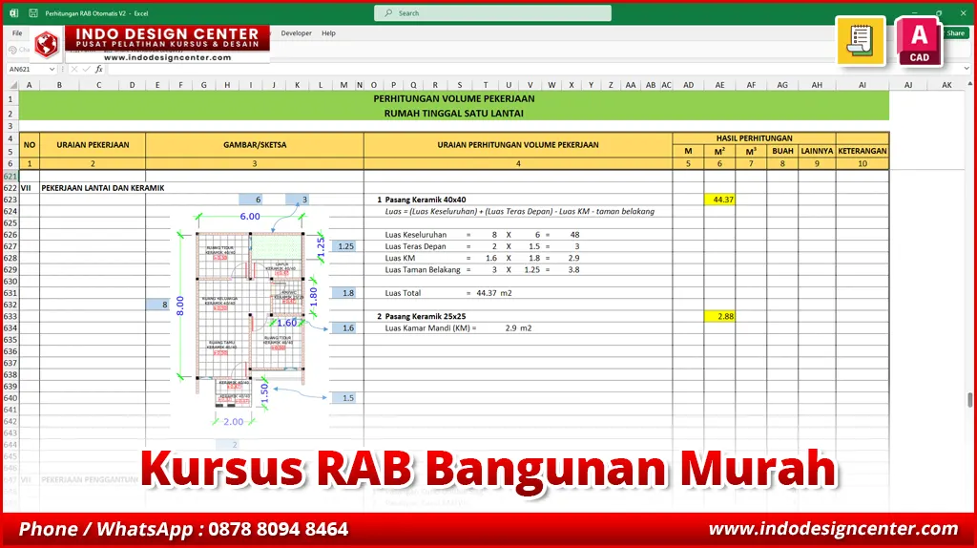Click yellow cell with value 44.37
977x548 pixels.
point(719,200)
